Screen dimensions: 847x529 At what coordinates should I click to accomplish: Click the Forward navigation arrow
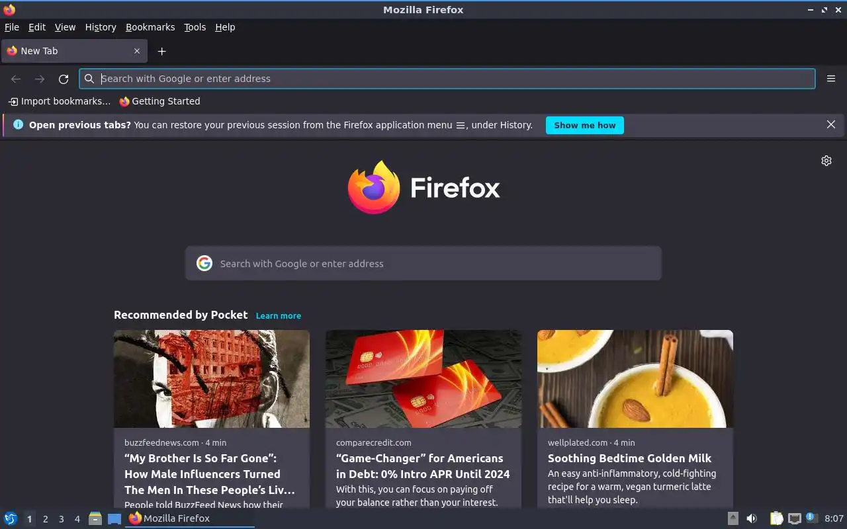(40, 79)
